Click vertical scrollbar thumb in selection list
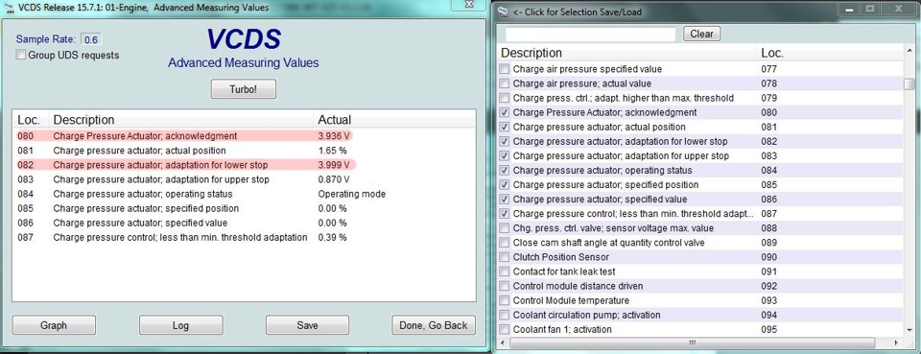 pyautogui.click(x=909, y=84)
